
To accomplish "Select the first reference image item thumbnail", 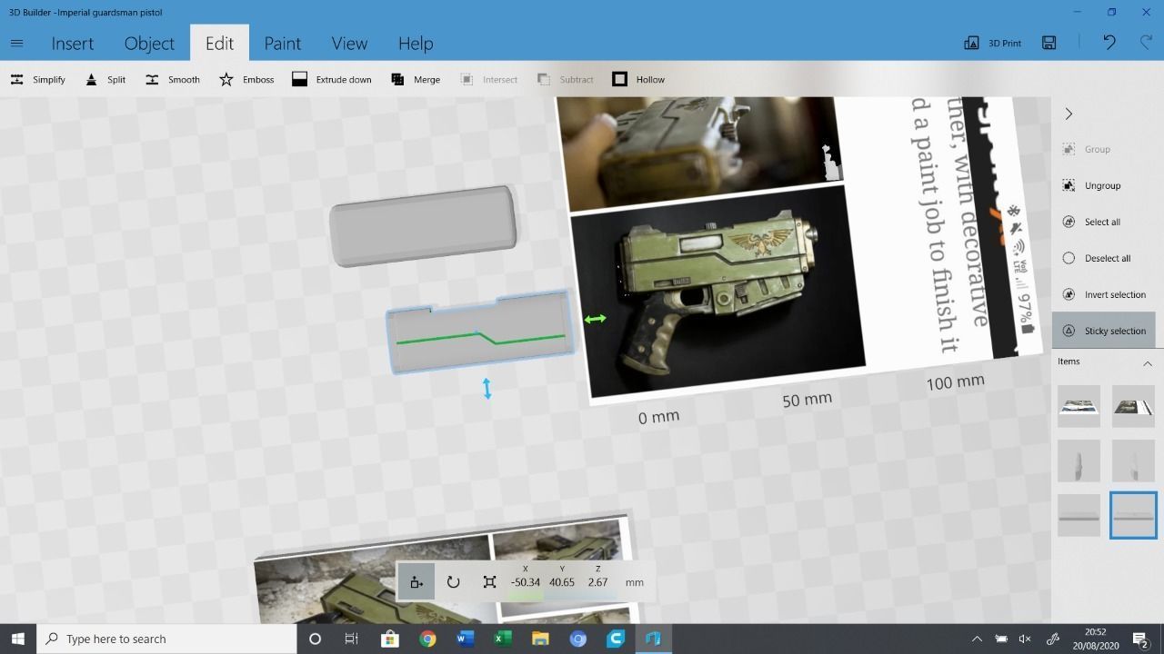I will point(1079,406).
